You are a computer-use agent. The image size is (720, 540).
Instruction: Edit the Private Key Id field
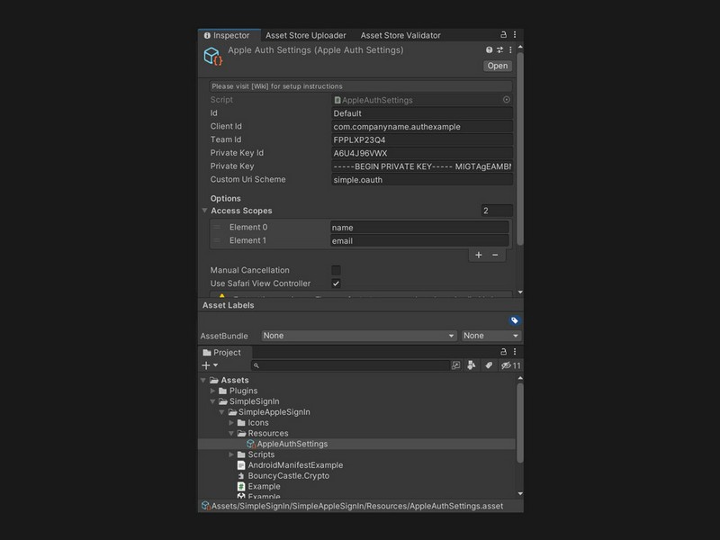[421, 153]
